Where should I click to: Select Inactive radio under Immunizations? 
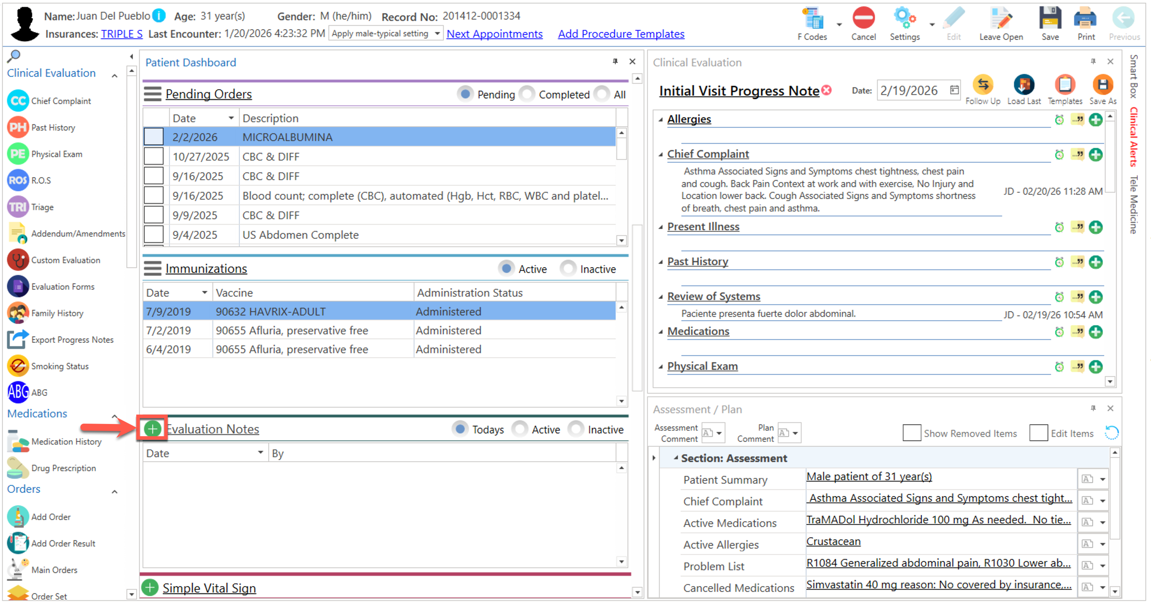click(568, 269)
